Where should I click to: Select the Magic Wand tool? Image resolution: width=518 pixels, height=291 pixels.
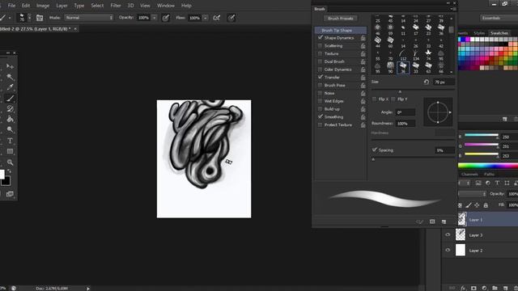coord(11,78)
